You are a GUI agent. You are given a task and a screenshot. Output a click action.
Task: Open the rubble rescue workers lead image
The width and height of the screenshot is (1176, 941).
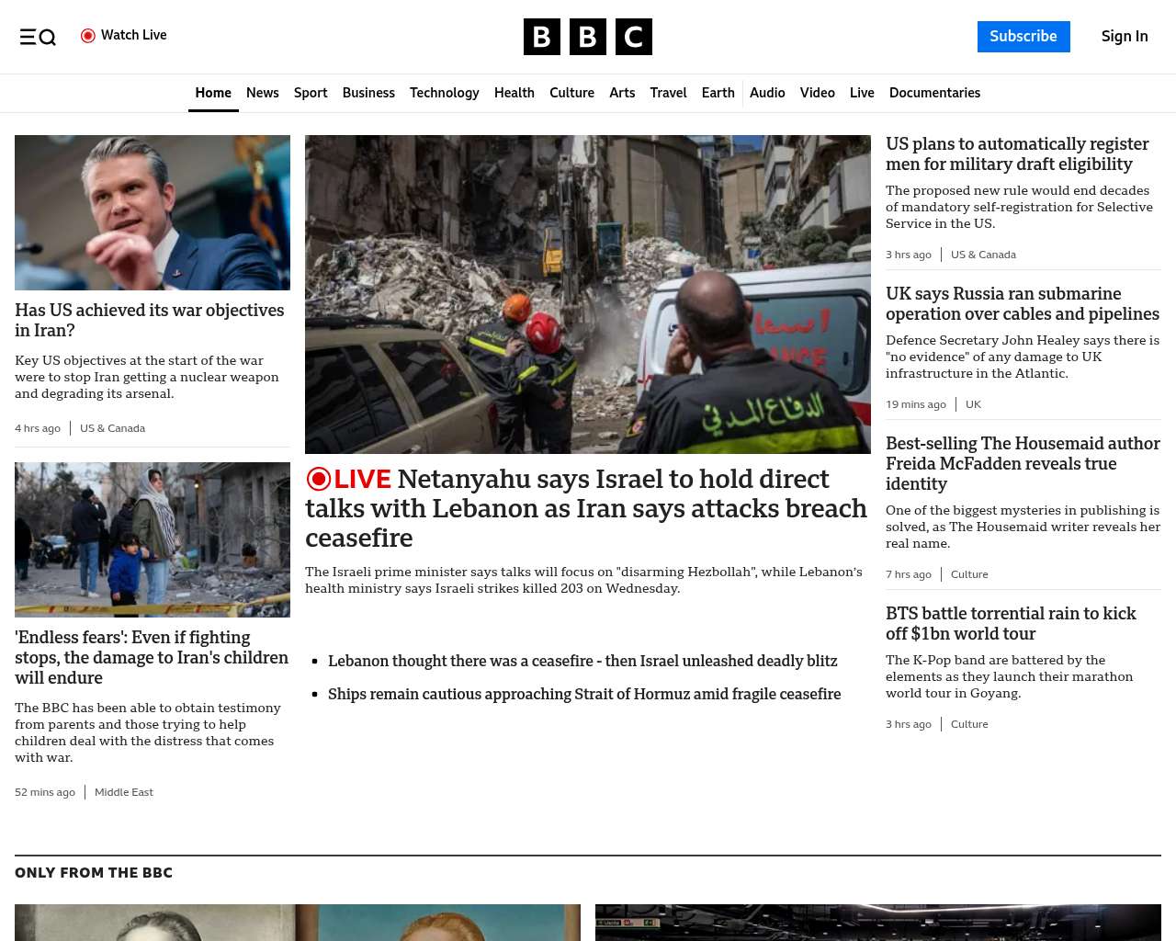coord(588,294)
